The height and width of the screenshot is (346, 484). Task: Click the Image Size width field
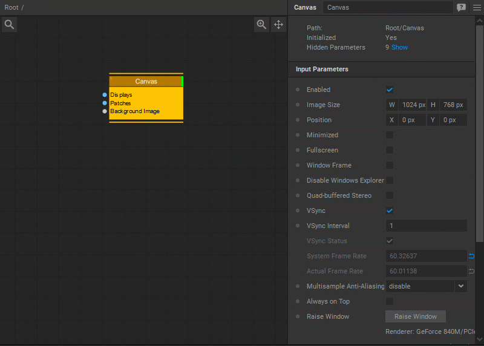tap(413, 105)
